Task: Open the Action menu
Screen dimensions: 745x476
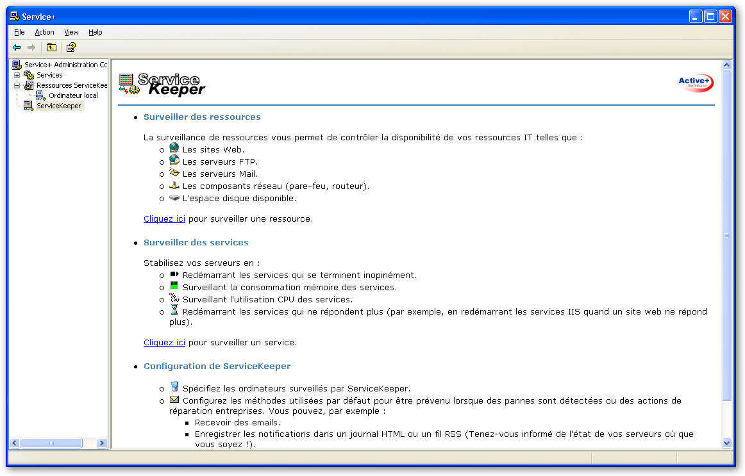Action: click(x=44, y=32)
